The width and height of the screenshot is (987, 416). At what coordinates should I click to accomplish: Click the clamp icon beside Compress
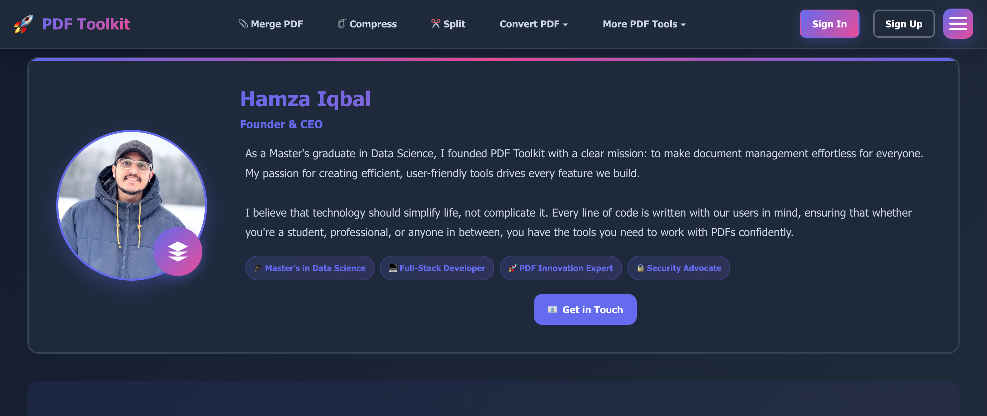tap(342, 24)
